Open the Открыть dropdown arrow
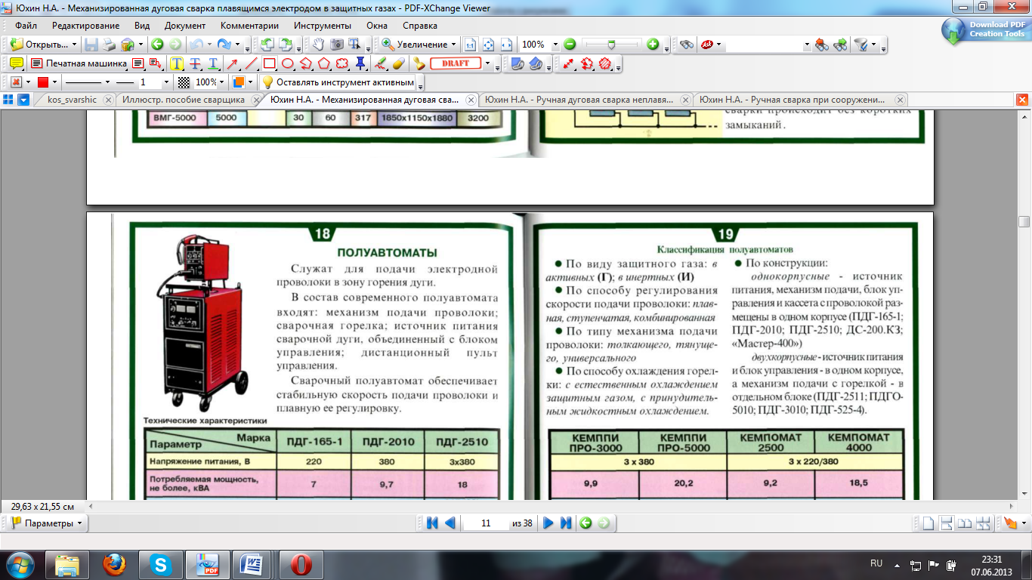The image size is (1032, 580). coord(74,45)
